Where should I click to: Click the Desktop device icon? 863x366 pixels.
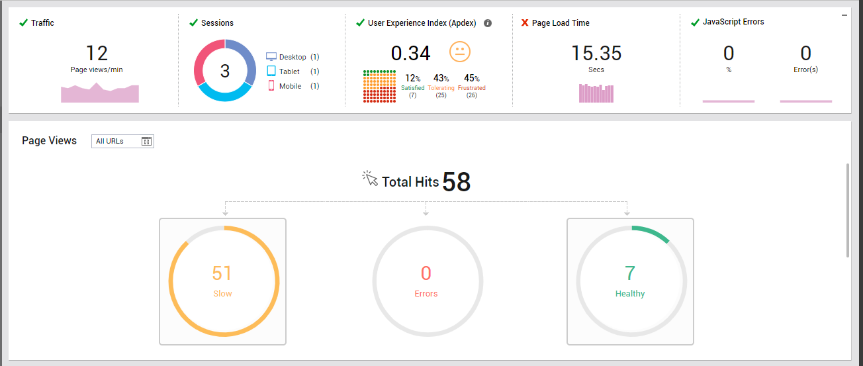(271, 57)
